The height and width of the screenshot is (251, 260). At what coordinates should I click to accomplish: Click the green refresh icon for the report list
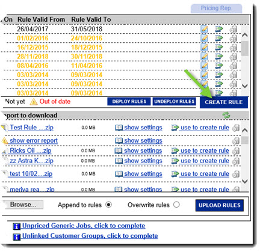tap(226, 115)
